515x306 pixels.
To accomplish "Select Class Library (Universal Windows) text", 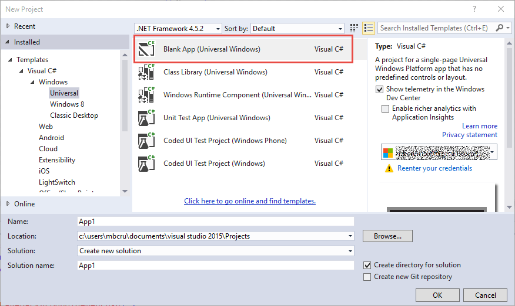I will (215, 72).
